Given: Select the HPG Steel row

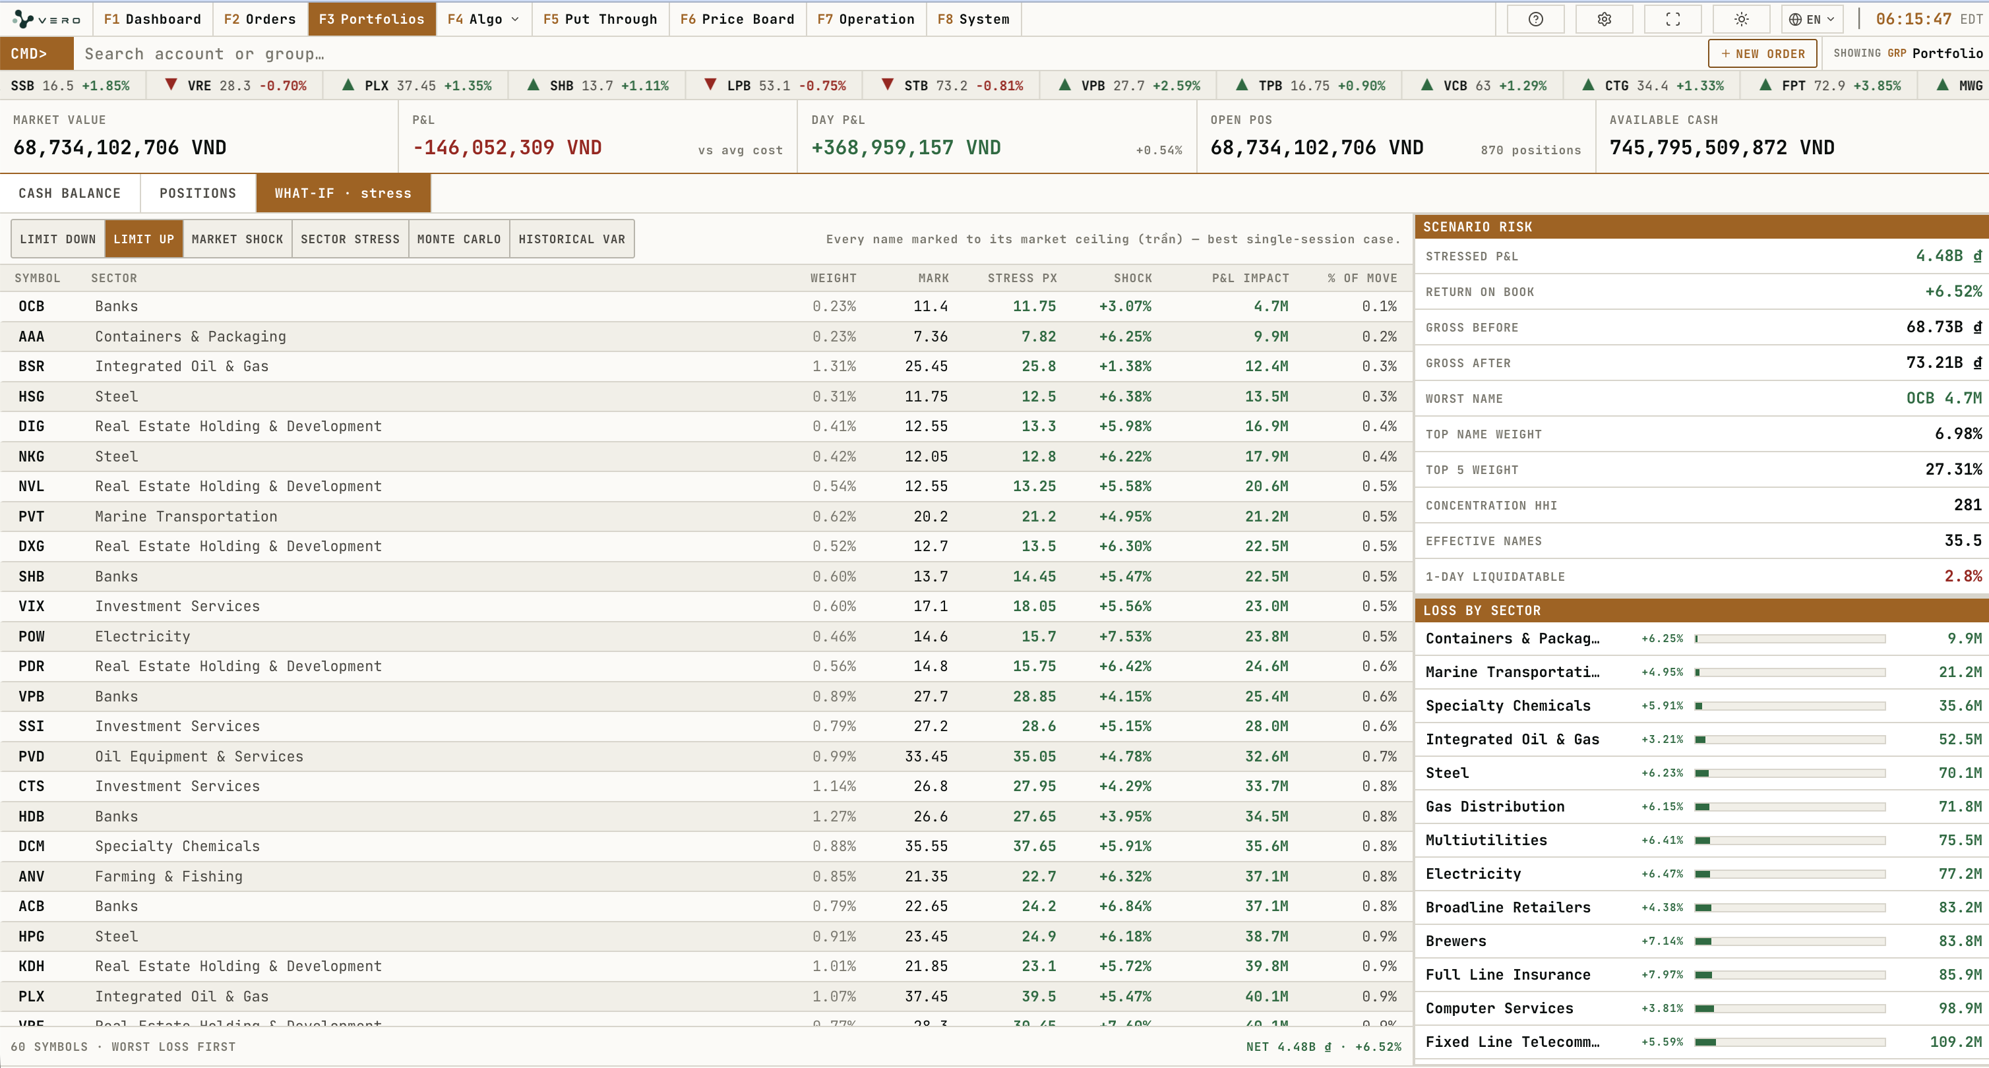Looking at the screenshot, I should 706,936.
